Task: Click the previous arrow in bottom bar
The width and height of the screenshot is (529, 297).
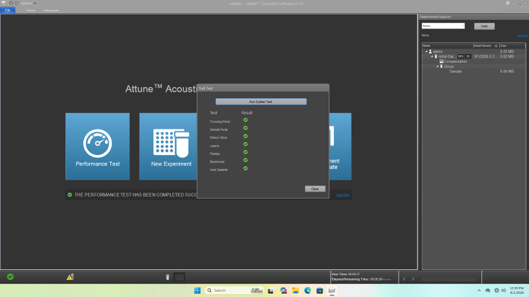Action: tap(404, 279)
